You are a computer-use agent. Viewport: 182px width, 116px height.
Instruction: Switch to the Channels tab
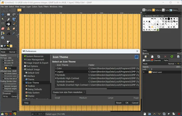point(156,60)
